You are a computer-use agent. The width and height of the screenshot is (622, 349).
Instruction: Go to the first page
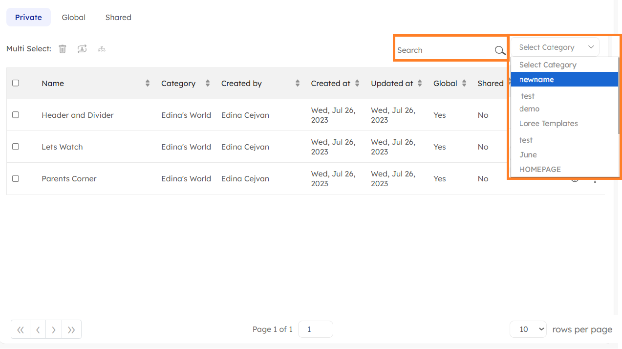point(21,330)
